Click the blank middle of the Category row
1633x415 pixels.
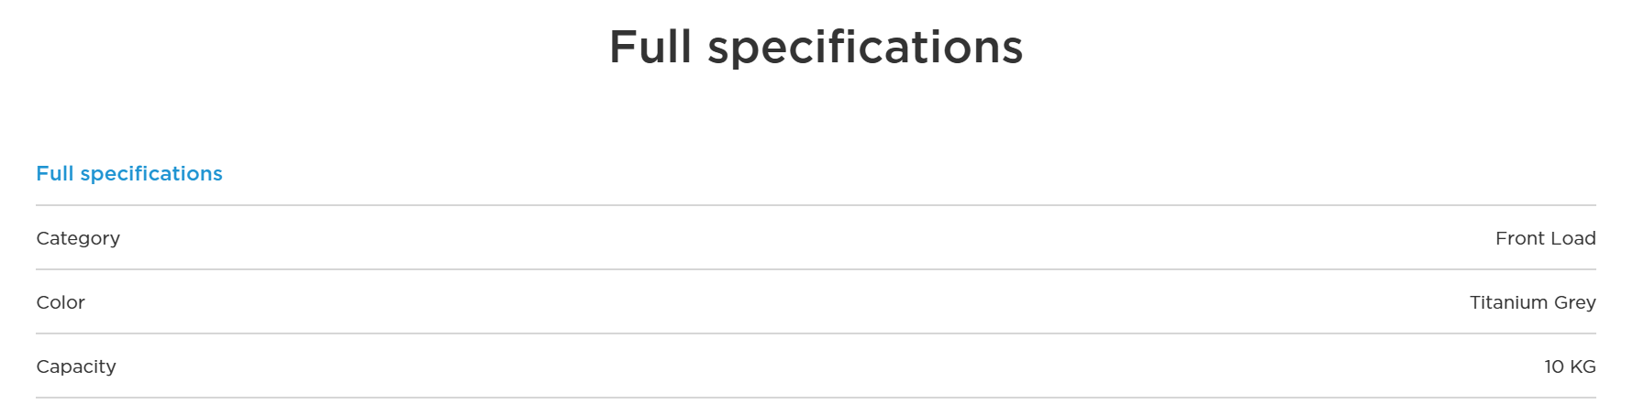(x=816, y=238)
